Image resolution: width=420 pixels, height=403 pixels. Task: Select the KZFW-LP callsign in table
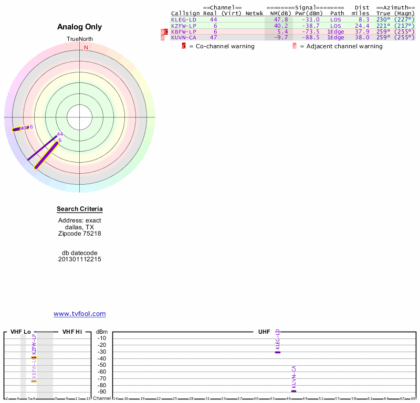pyautogui.click(x=184, y=26)
